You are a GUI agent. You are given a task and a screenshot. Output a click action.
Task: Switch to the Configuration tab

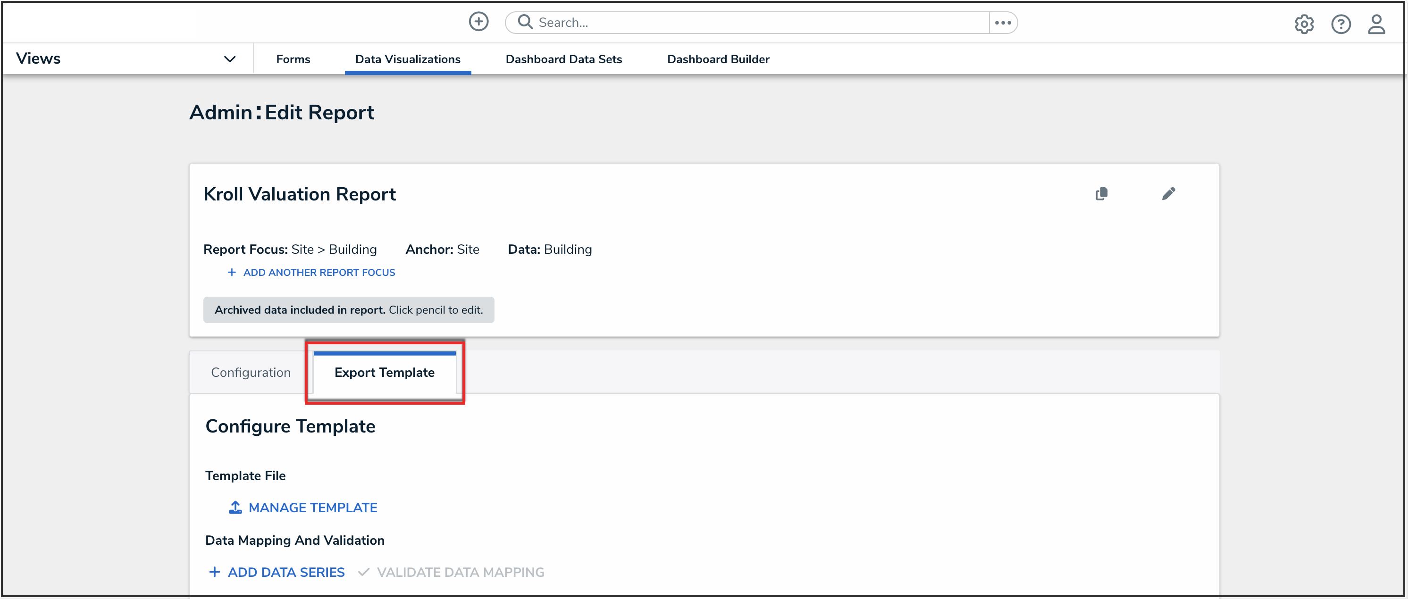[251, 372]
